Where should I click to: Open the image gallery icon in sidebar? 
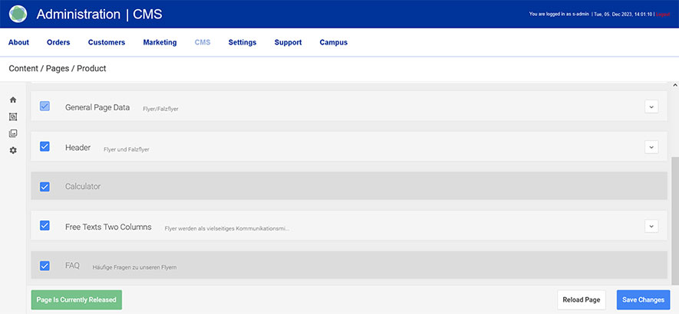[x=13, y=133]
